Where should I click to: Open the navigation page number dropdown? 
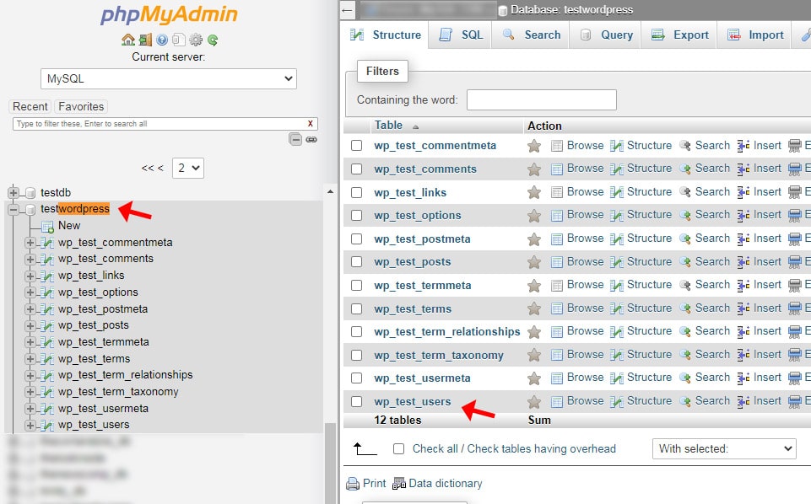[x=187, y=168]
